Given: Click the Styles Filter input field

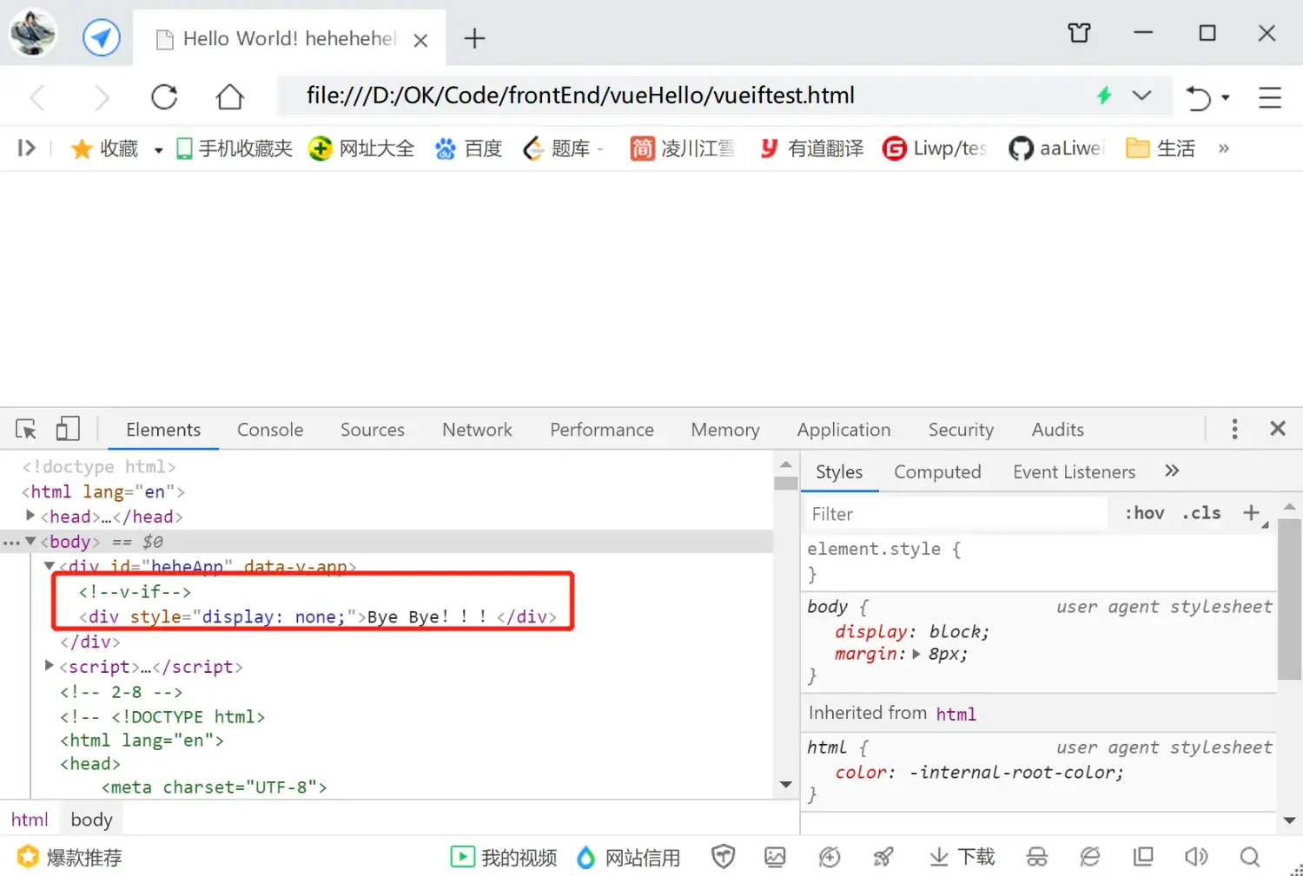Looking at the screenshot, I should (x=956, y=514).
